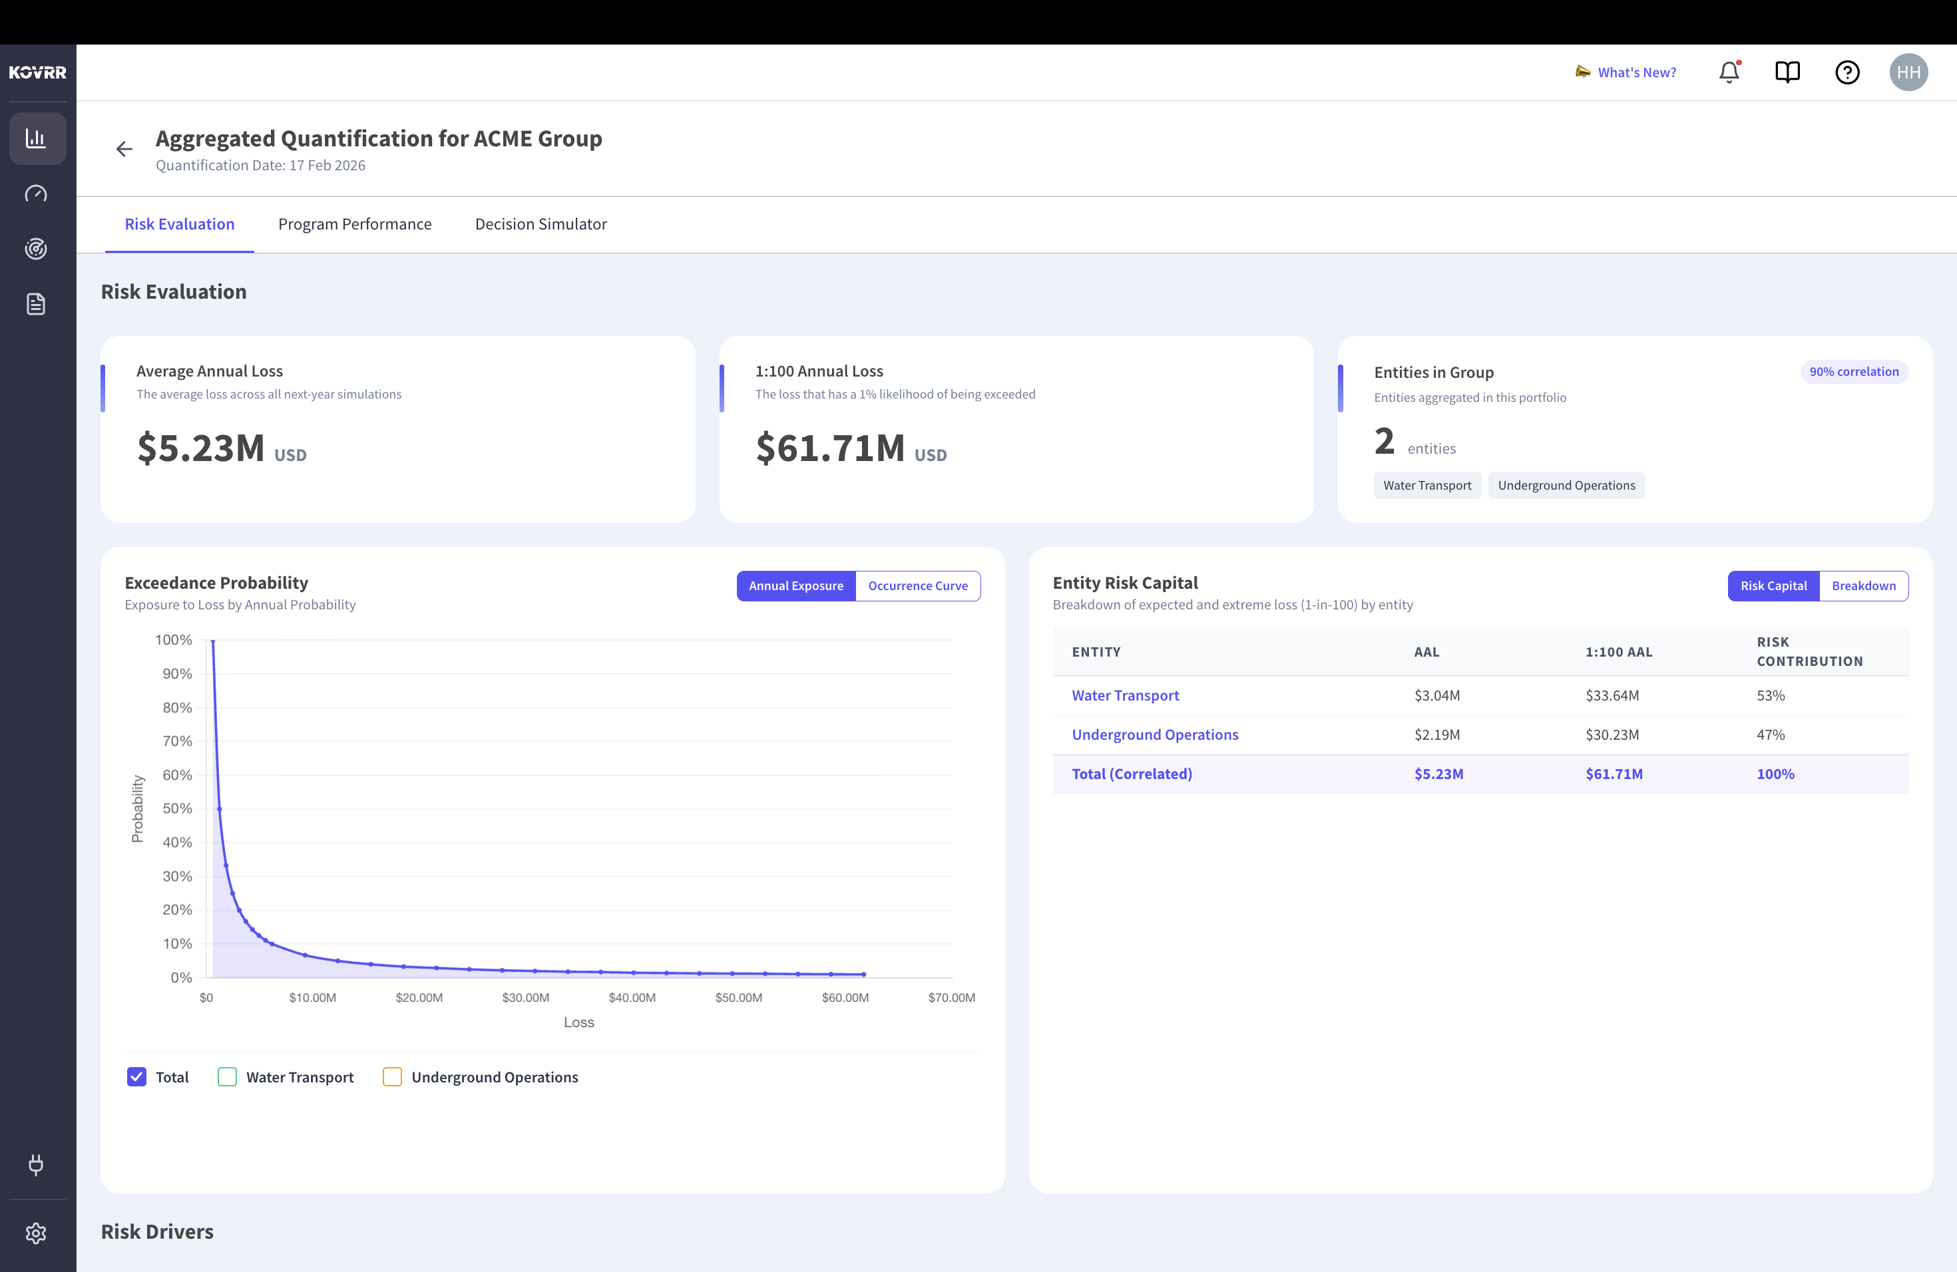Click the $3.04M AAL cell
This screenshot has height=1272, width=1957.
click(1436, 695)
